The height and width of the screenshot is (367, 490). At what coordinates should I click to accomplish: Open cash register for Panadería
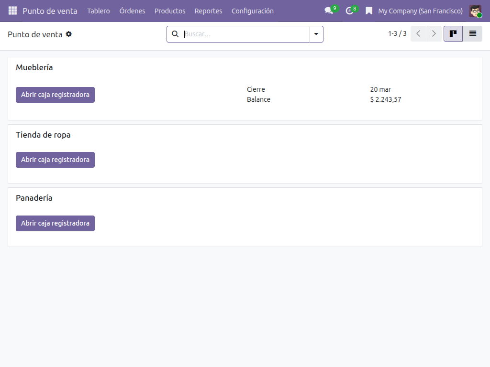[55, 223]
